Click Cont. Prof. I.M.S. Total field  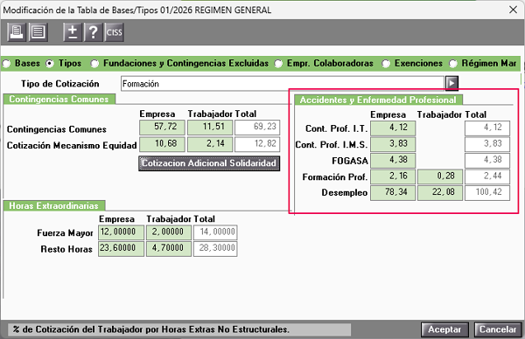click(487, 144)
